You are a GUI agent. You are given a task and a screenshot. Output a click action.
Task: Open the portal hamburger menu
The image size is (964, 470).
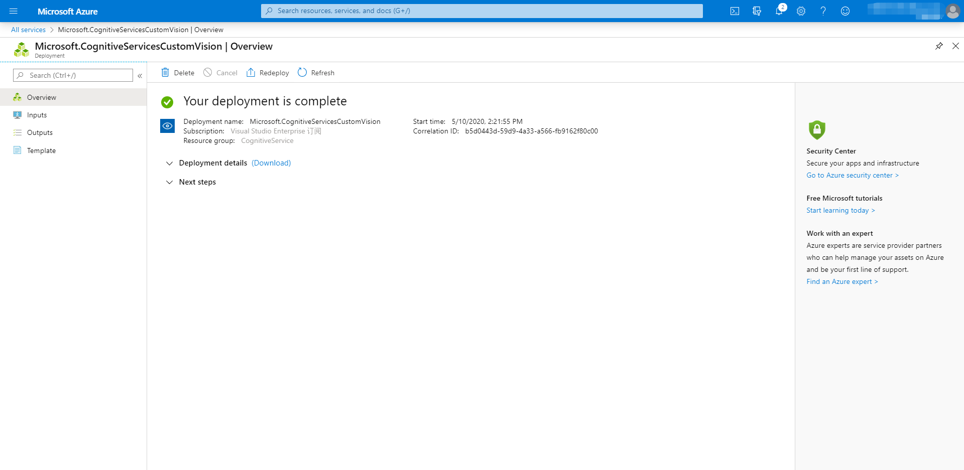click(14, 11)
